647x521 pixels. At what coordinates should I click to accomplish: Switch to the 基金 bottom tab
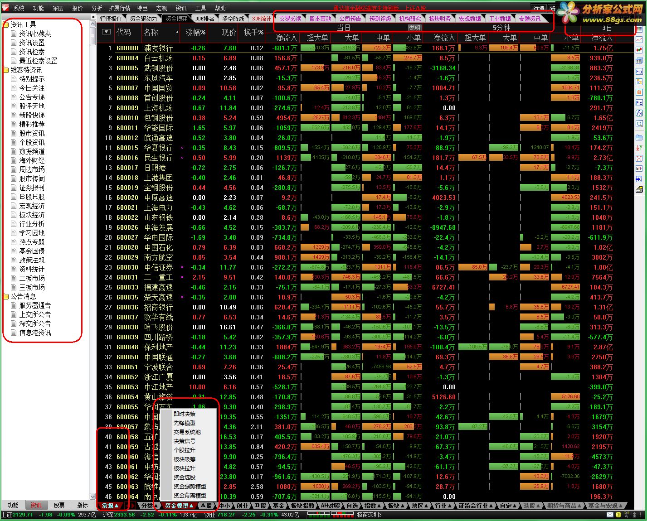[278, 506]
